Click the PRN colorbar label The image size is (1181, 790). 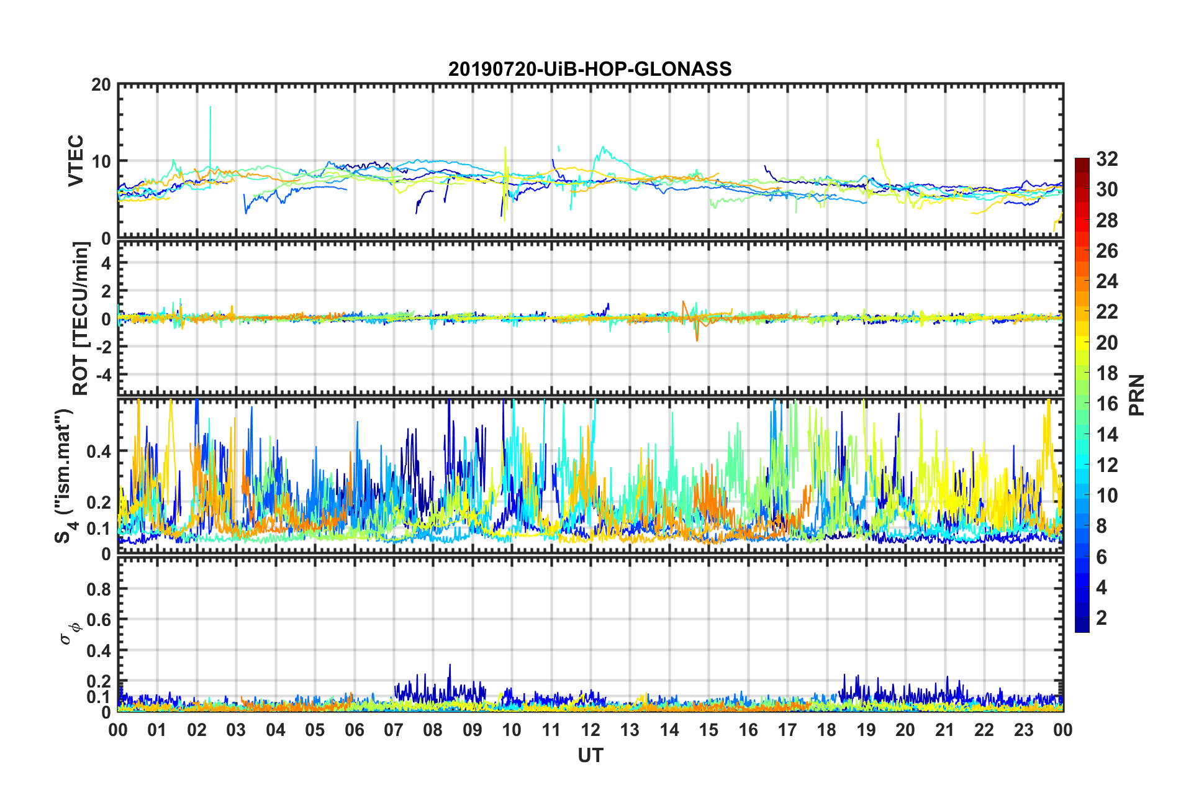click(x=1137, y=395)
